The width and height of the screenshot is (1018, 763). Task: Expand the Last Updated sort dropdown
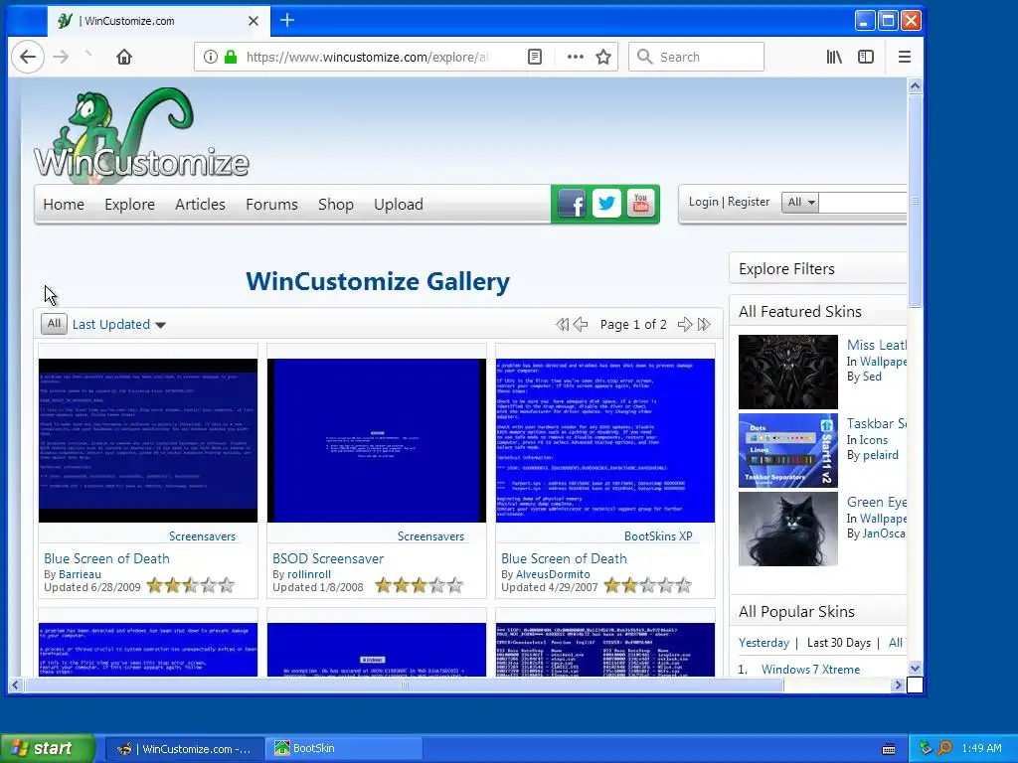click(x=119, y=325)
